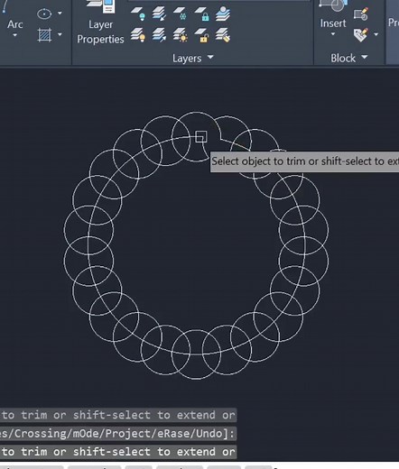Click the layer Freeze snowflake icon

click(181, 14)
